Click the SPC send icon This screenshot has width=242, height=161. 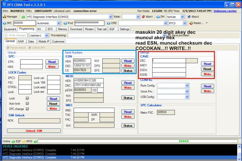click(5, 23)
